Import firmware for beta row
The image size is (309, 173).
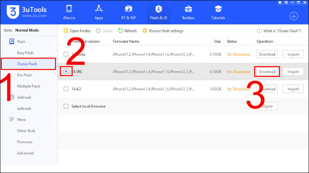pos(293,54)
